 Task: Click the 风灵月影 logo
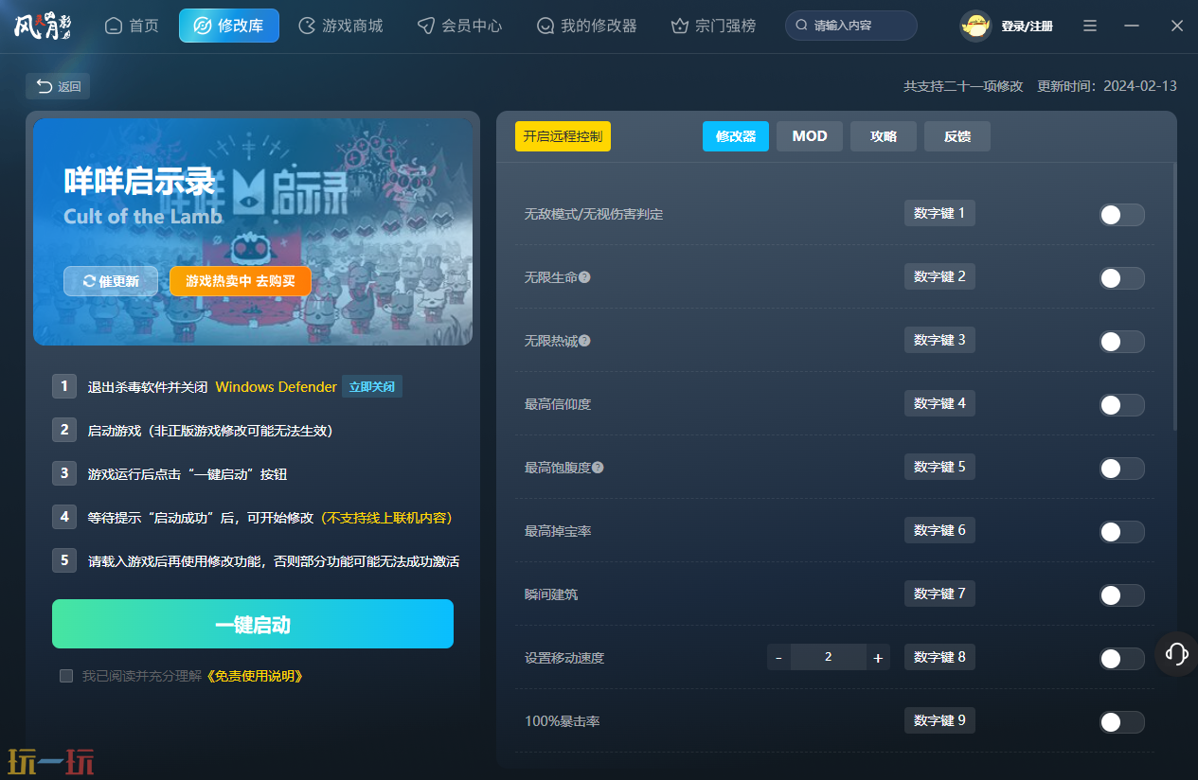click(44, 26)
